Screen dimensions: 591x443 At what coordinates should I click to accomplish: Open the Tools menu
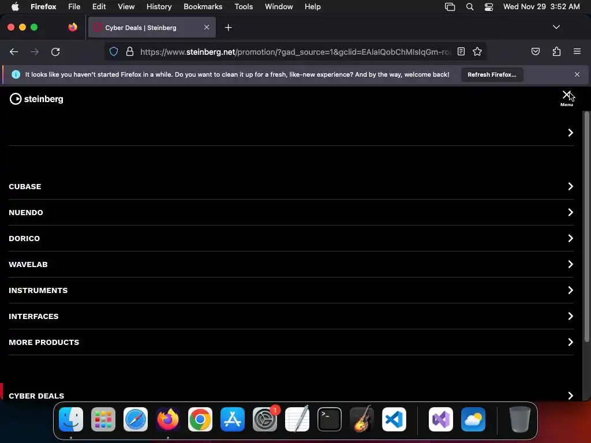[244, 6]
